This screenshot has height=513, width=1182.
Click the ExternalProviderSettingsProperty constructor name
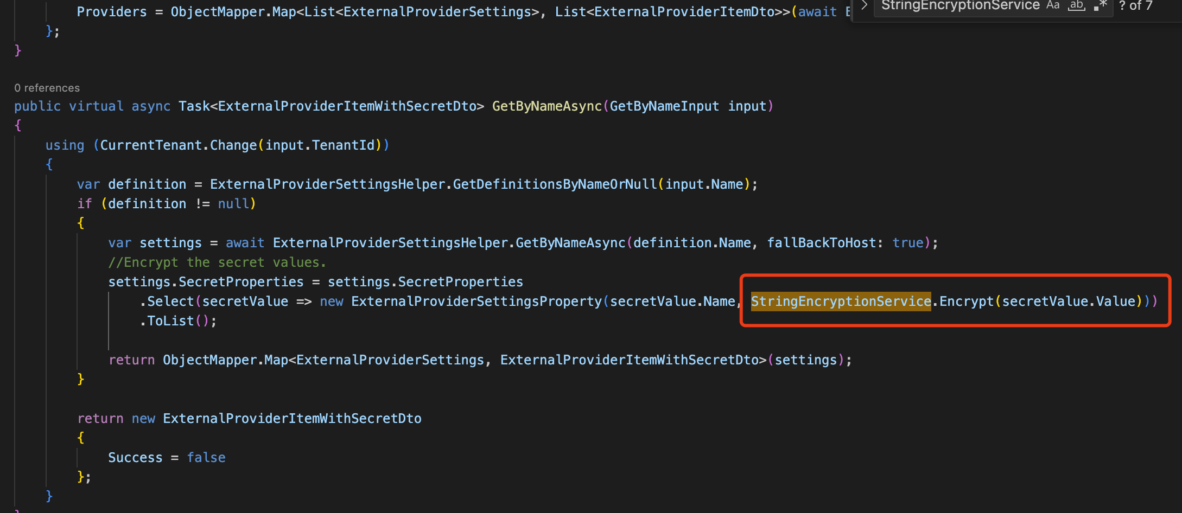(x=476, y=302)
